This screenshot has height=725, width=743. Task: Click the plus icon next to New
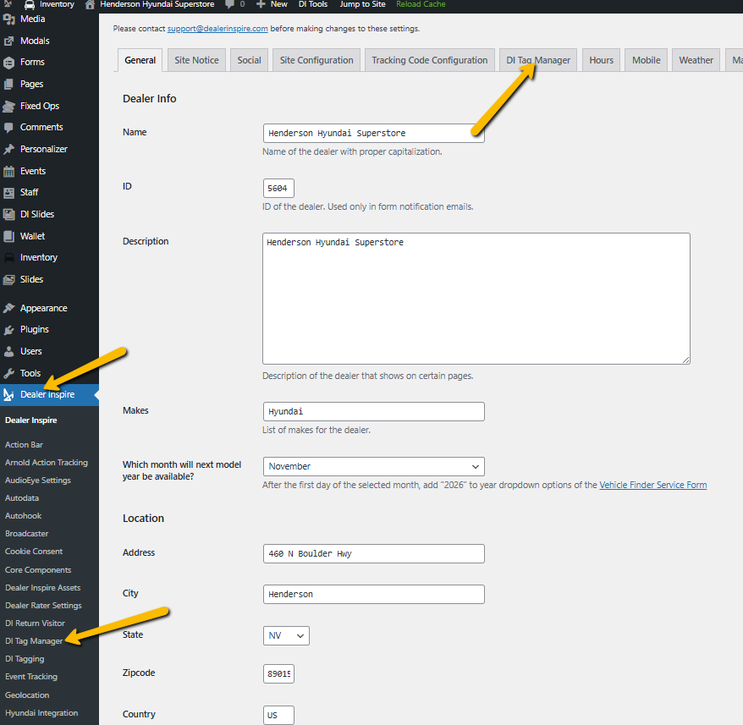point(261,4)
